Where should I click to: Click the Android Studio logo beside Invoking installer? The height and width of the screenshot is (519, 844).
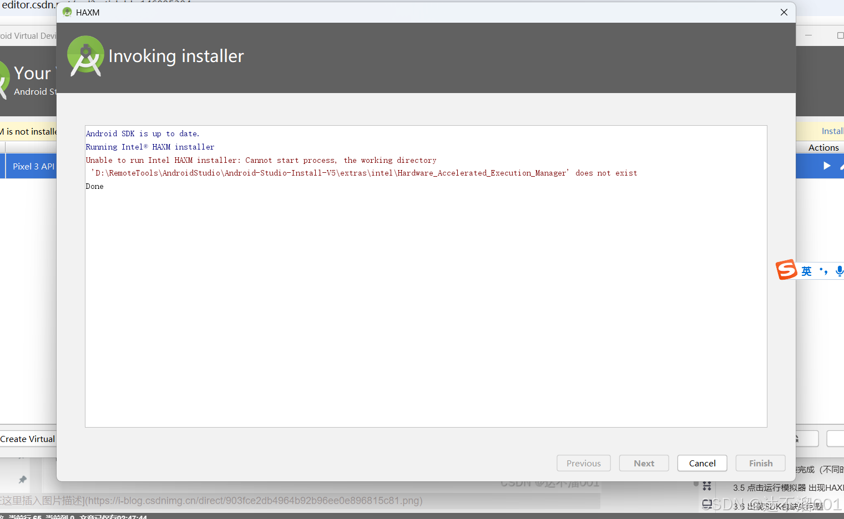click(x=85, y=55)
